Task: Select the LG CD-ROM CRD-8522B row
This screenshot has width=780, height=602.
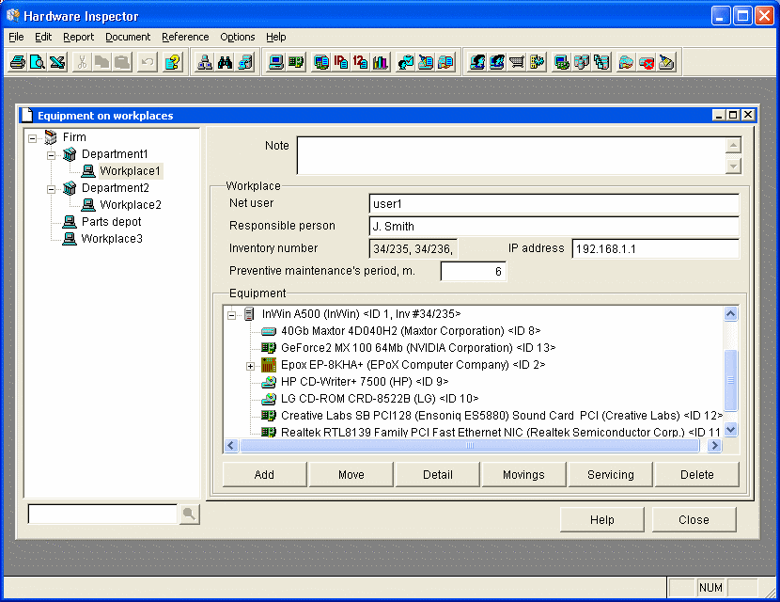Action: click(x=380, y=399)
